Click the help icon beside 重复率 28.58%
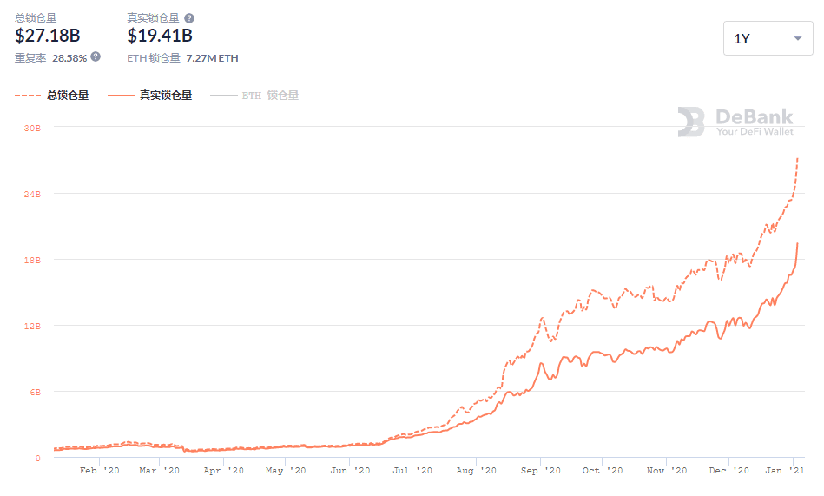Screen dimensions: 824x496 pyautogui.click(x=96, y=56)
